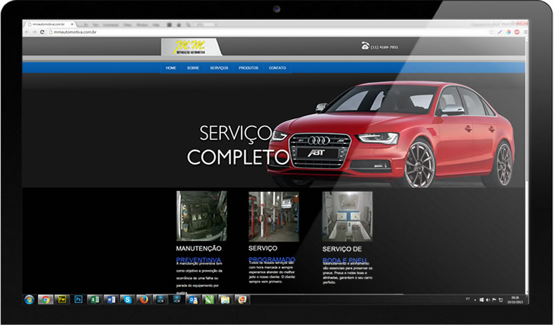This screenshot has height=325, width=554.
Task: Click the taskbar clock
Action: pos(515,300)
